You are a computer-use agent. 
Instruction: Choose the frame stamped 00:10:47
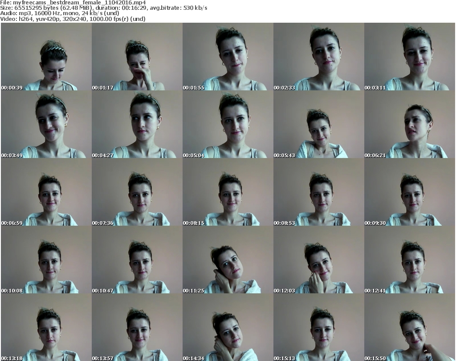(137, 260)
